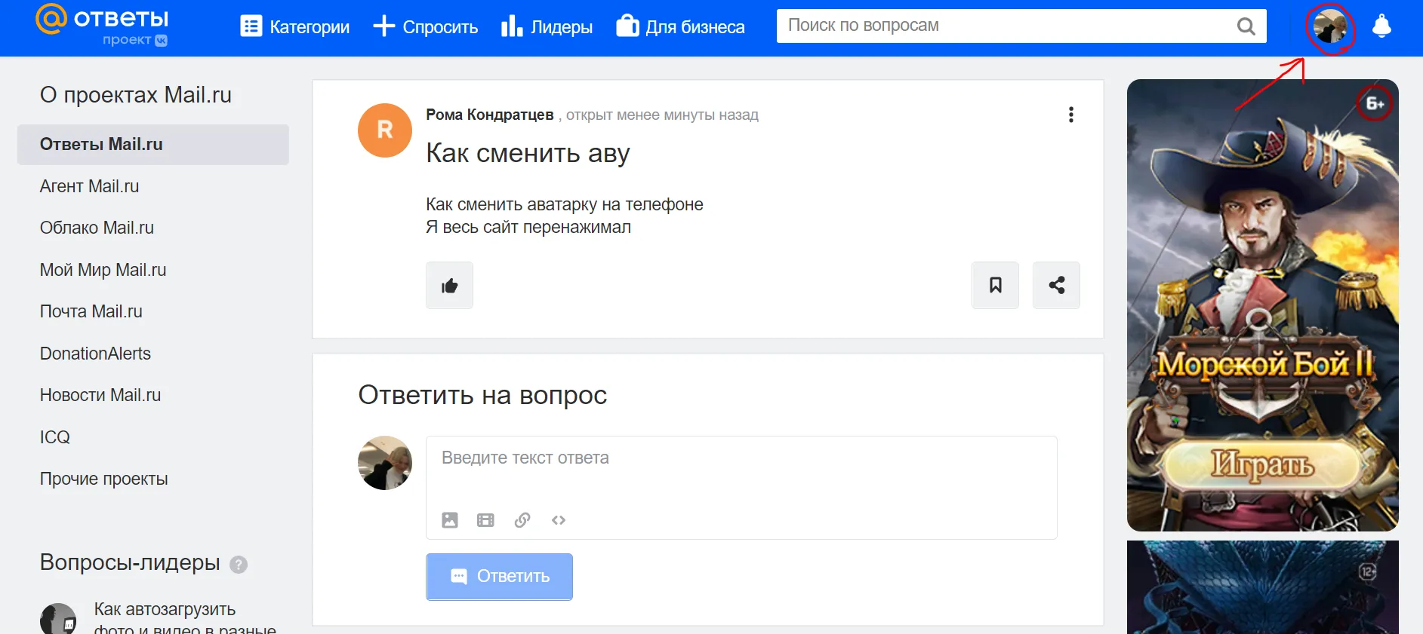Insert an image into answer
Screen dimensions: 1423x634
click(x=450, y=520)
